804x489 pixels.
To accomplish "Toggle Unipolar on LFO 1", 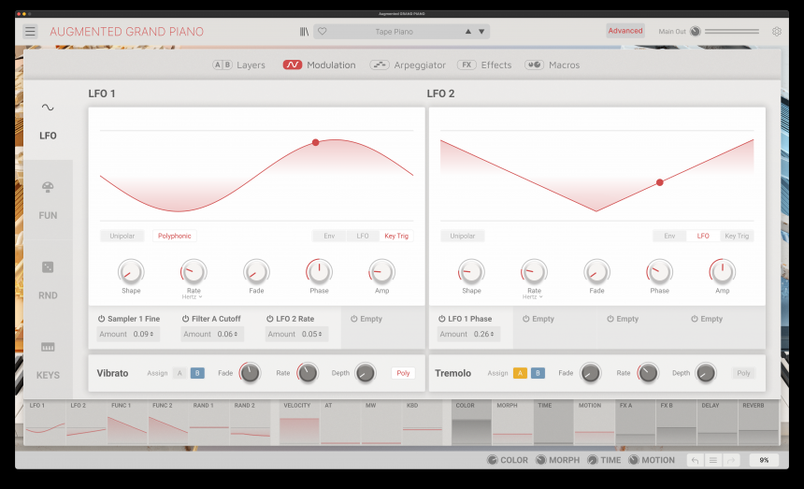I will coord(122,236).
